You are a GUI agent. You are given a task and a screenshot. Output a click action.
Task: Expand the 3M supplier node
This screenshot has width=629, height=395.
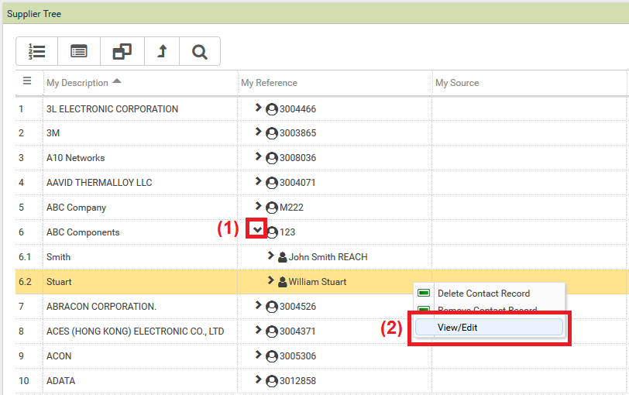coord(259,132)
